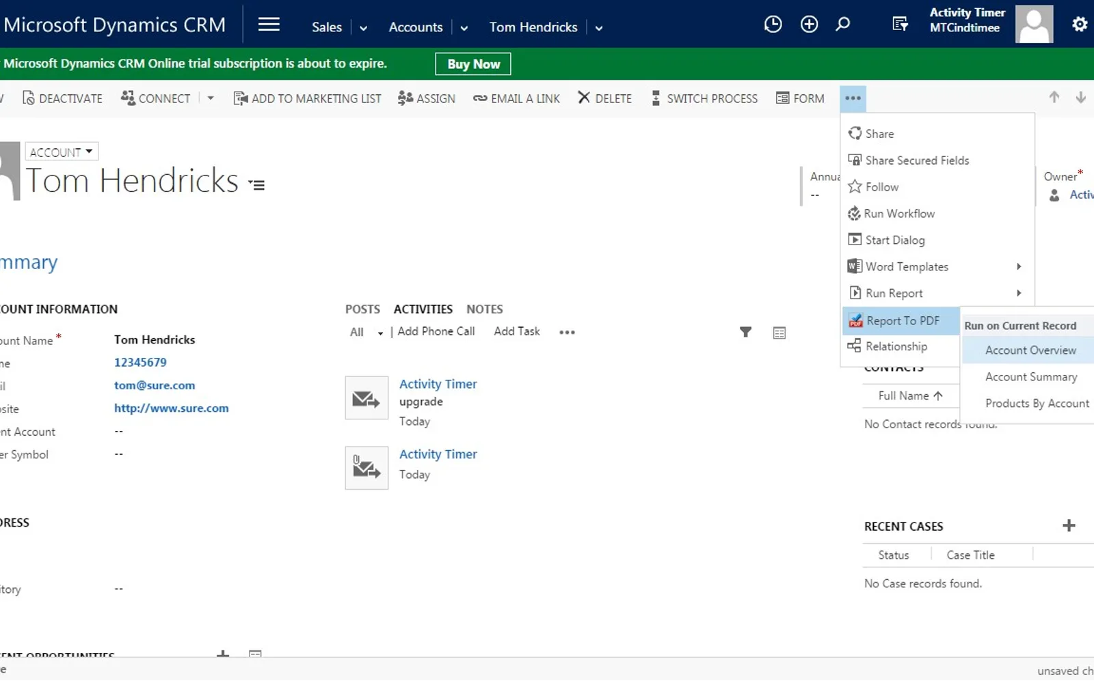Click the Case Title column header
This screenshot has width=1094, height=683.
point(970,555)
